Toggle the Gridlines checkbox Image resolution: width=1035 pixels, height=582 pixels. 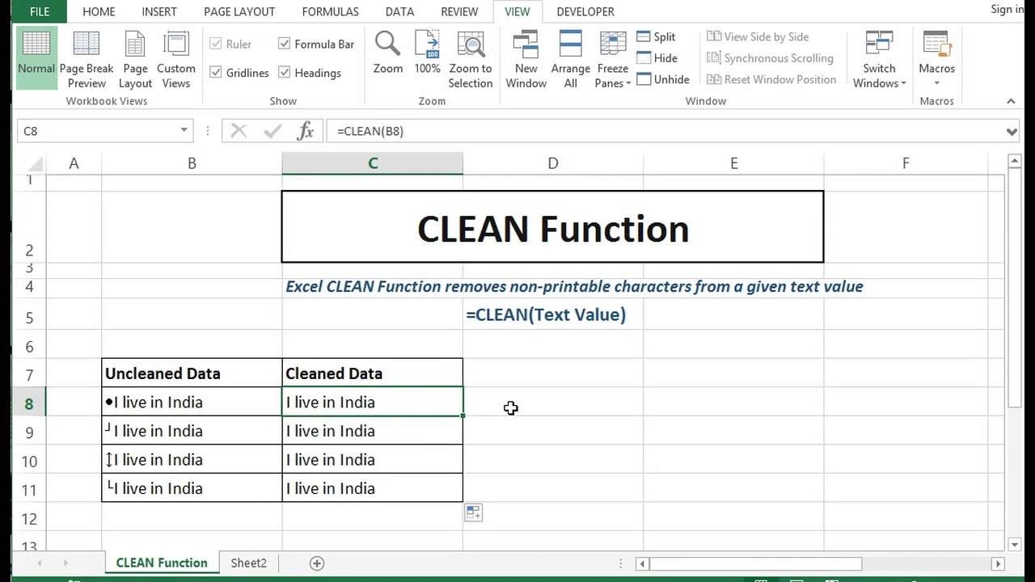tap(216, 72)
